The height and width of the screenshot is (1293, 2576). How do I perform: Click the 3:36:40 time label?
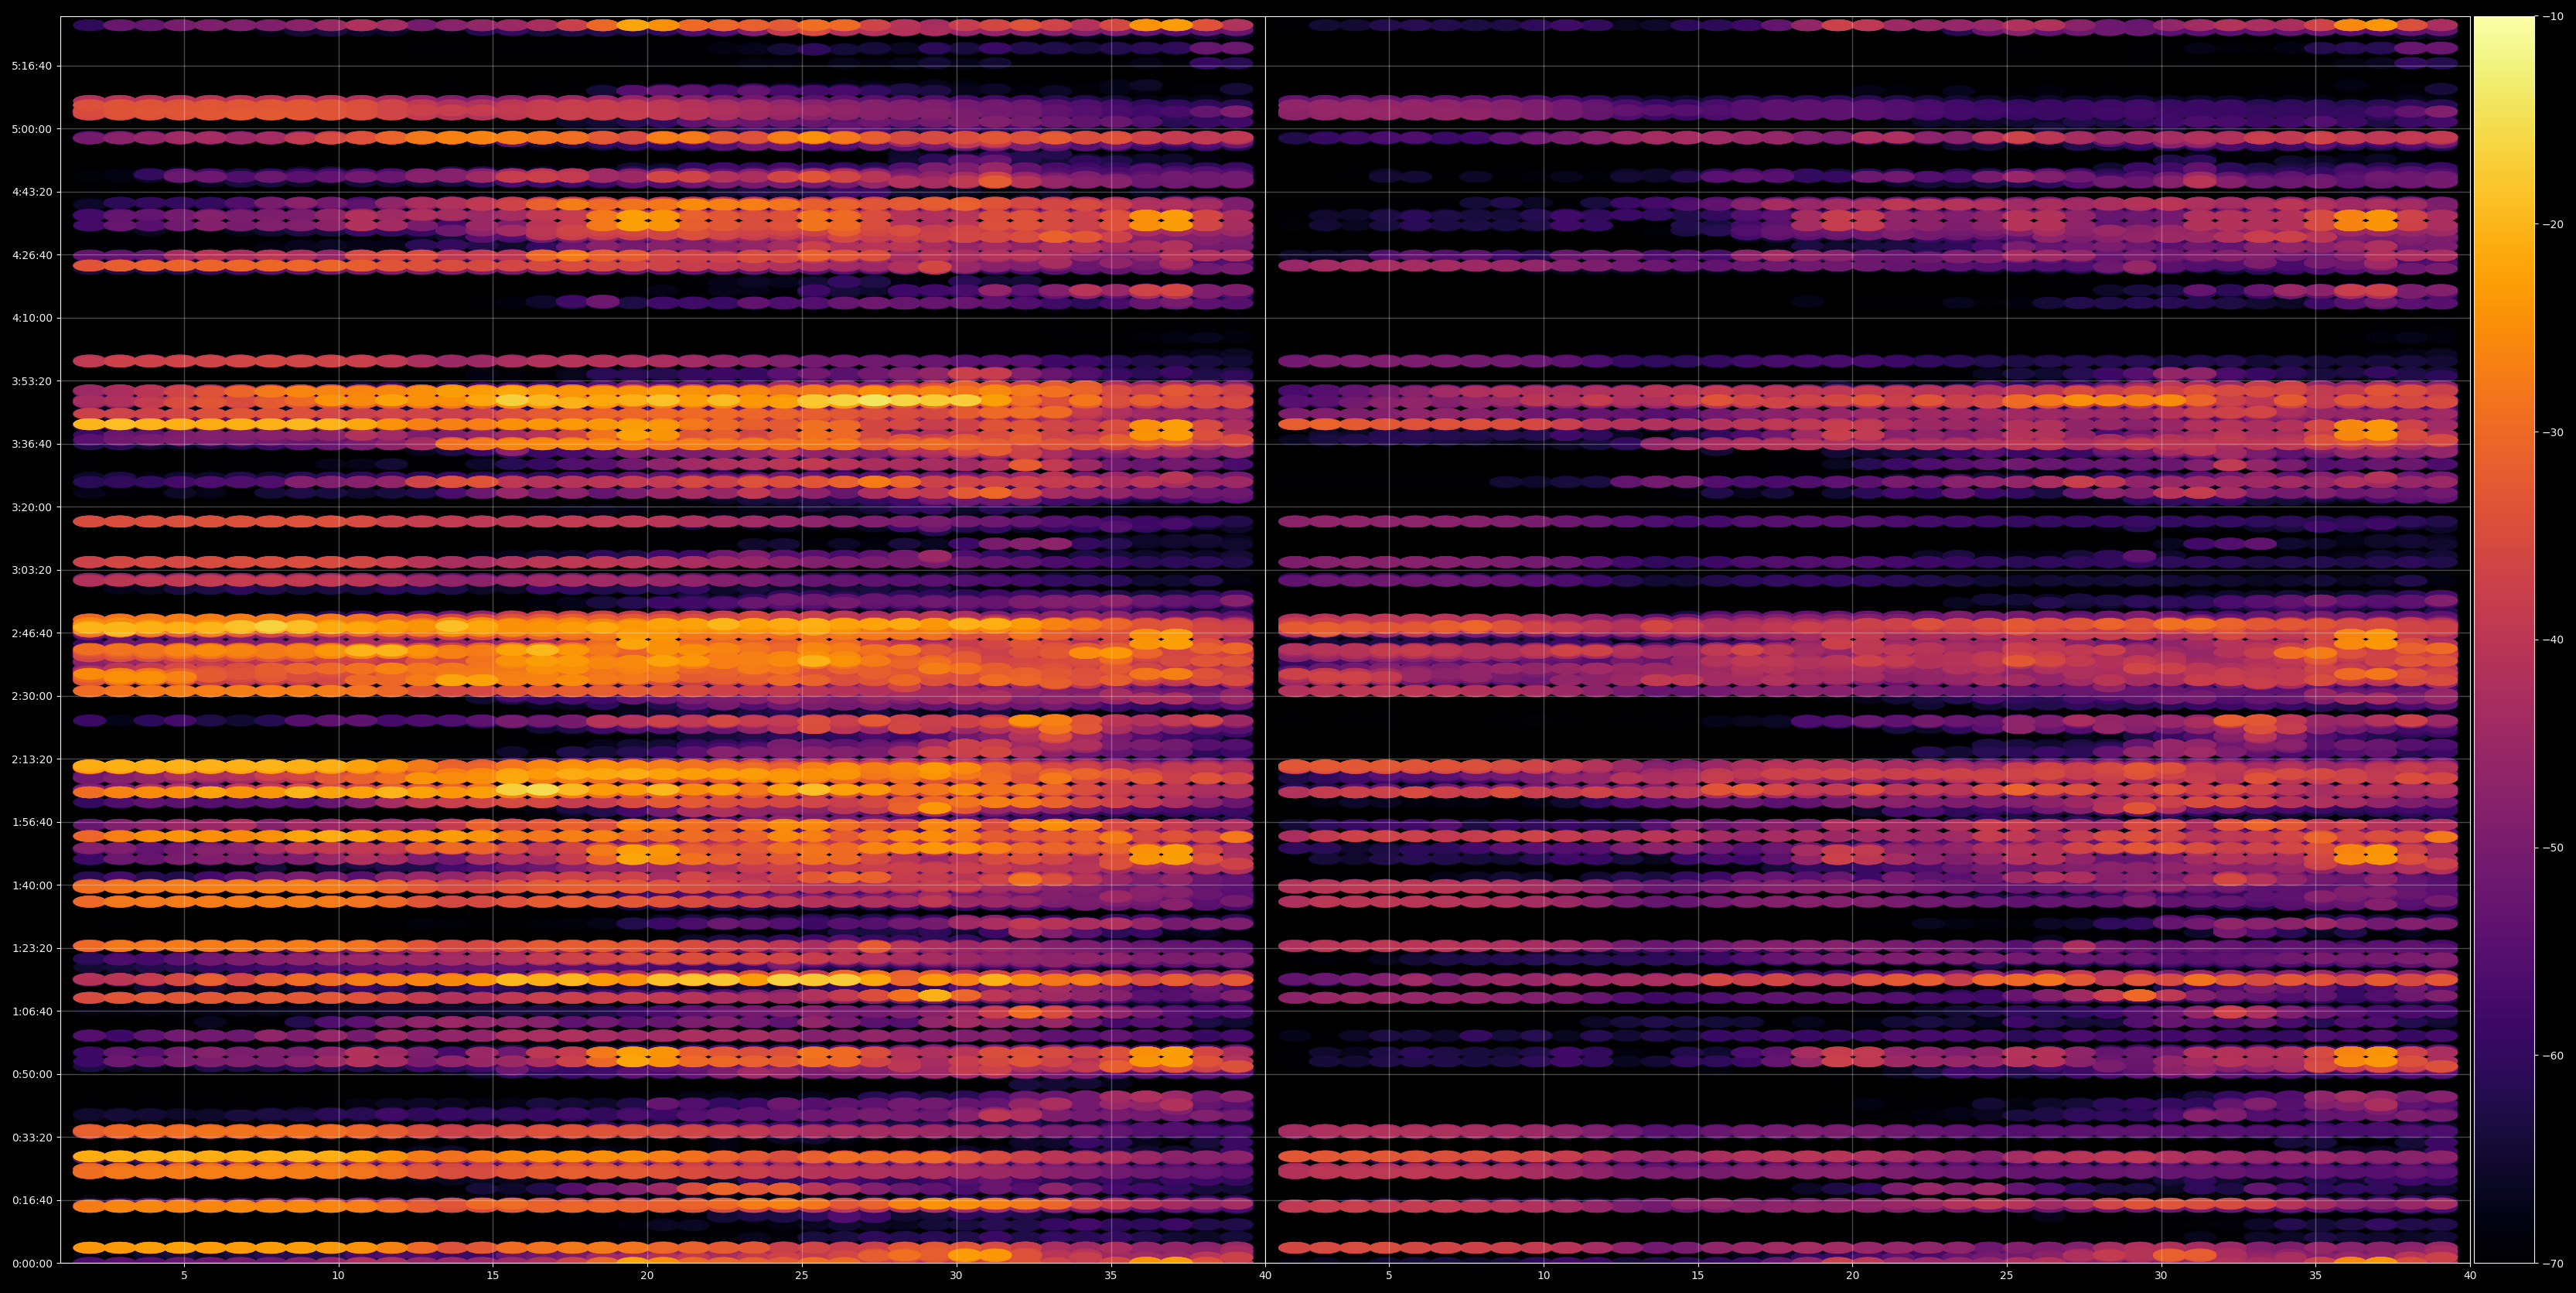click(x=31, y=444)
